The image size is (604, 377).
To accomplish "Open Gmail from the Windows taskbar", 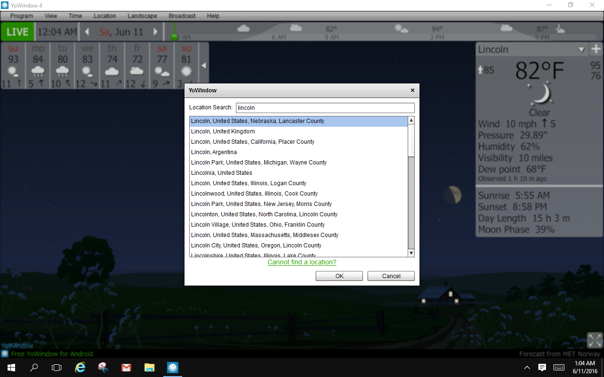I will pyautogui.click(x=126, y=368).
